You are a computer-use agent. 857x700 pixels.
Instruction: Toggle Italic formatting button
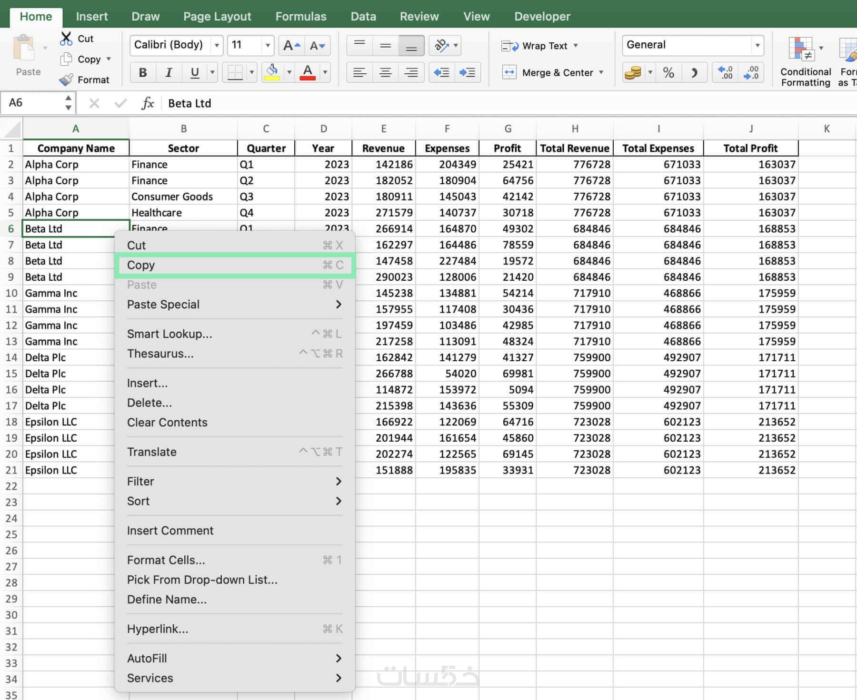(x=168, y=72)
